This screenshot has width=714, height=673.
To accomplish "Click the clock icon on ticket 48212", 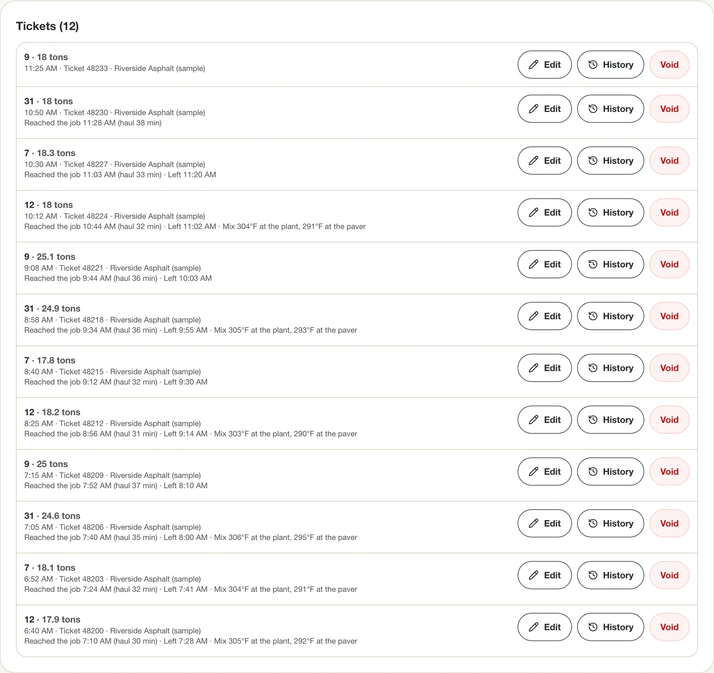I will click(593, 420).
